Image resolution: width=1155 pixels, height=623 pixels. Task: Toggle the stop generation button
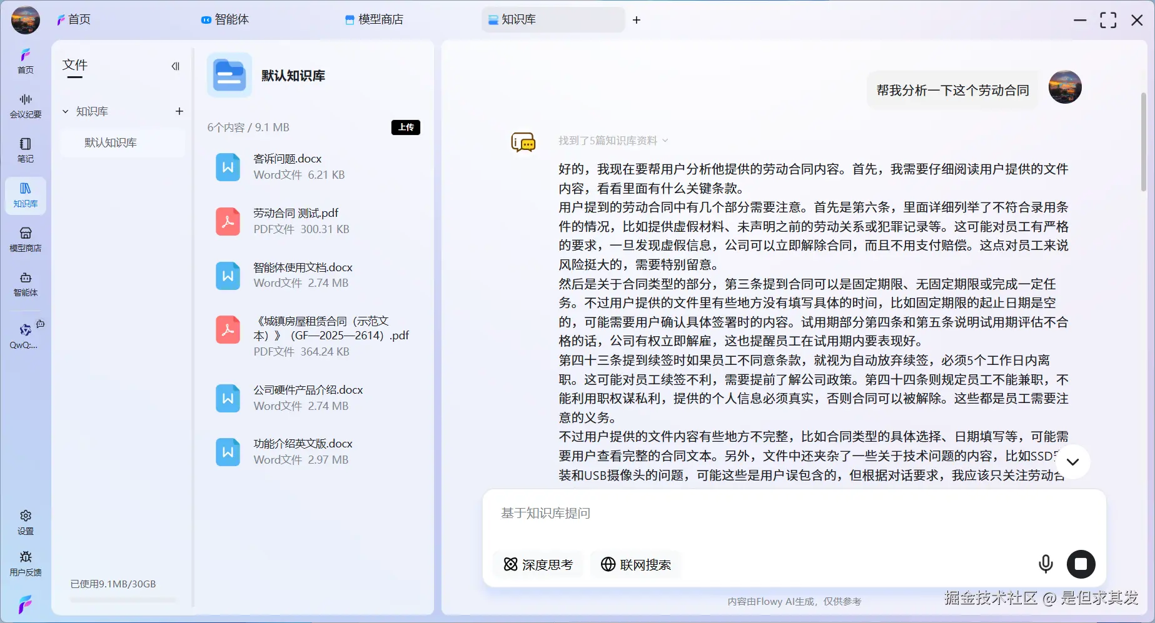point(1081,564)
